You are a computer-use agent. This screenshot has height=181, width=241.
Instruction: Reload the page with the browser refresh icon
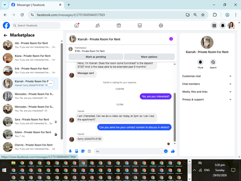coord(22,15)
